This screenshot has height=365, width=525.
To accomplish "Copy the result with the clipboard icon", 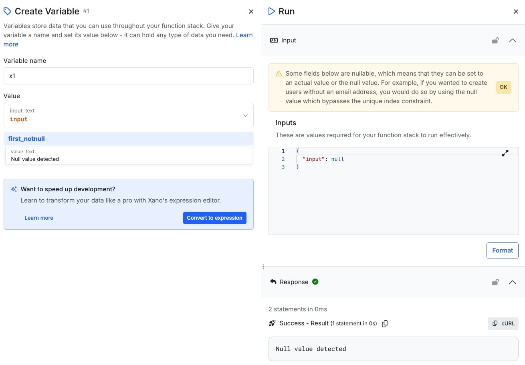I will (x=385, y=323).
